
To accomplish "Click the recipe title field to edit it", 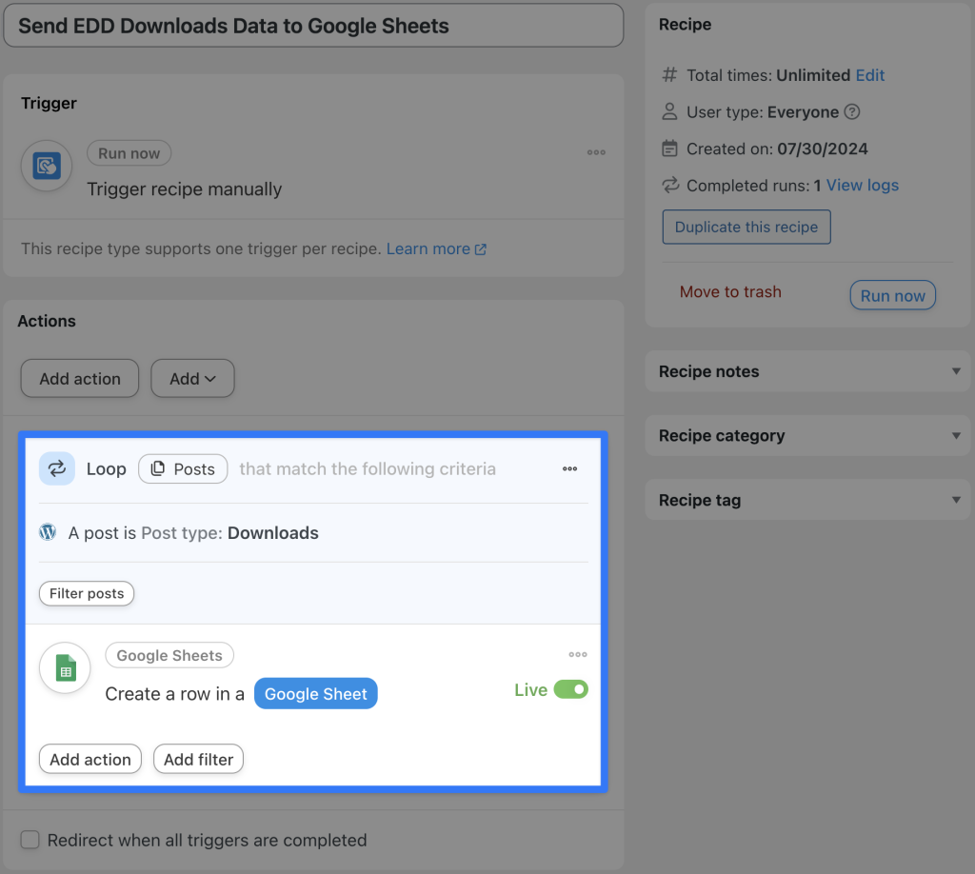I will 313,26.
